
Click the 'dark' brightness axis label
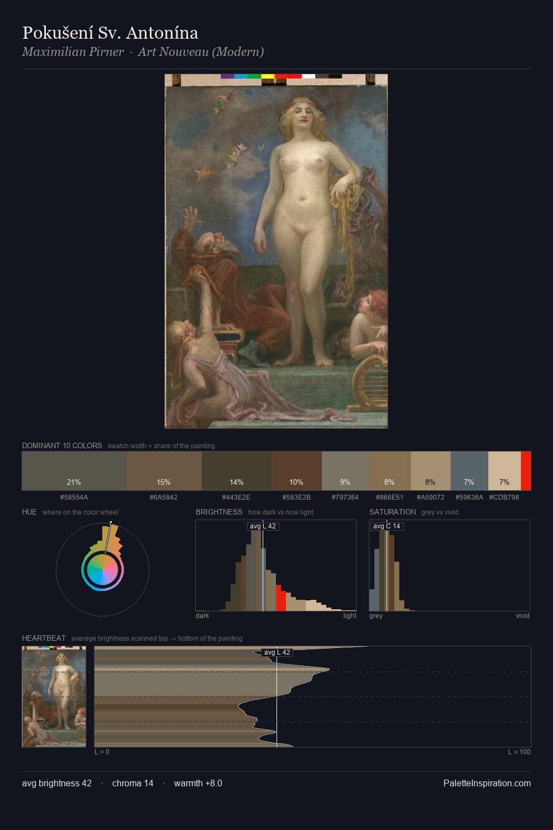pyautogui.click(x=202, y=615)
